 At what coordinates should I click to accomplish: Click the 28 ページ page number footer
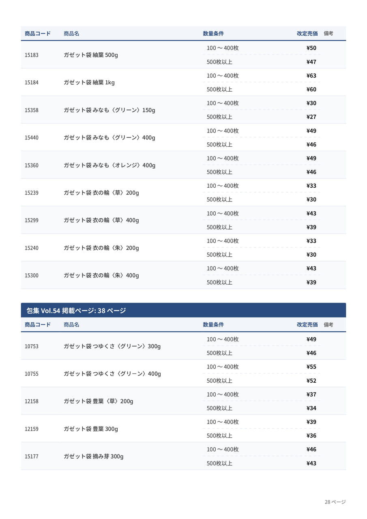(335, 502)
